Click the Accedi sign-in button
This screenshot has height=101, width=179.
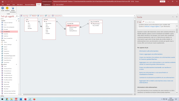[162, 2]
